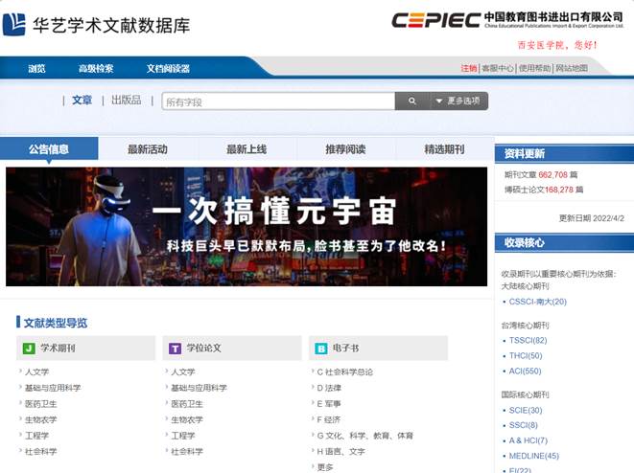Viewport: 634px width, 473px height.
Task: Open the 客服中心 link
Action: [498, 68]
